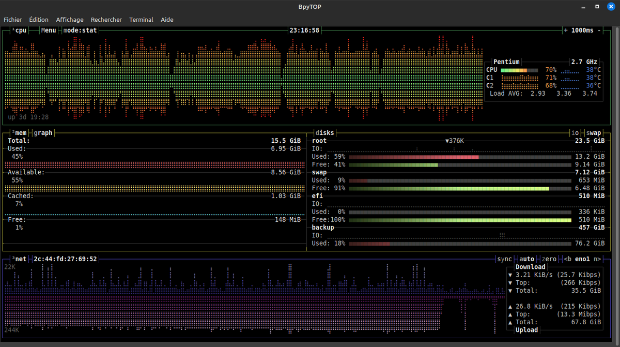
Task: Click the 2c:44:fd:27:69:52 MAC address
Action: [x=65, y=259]
